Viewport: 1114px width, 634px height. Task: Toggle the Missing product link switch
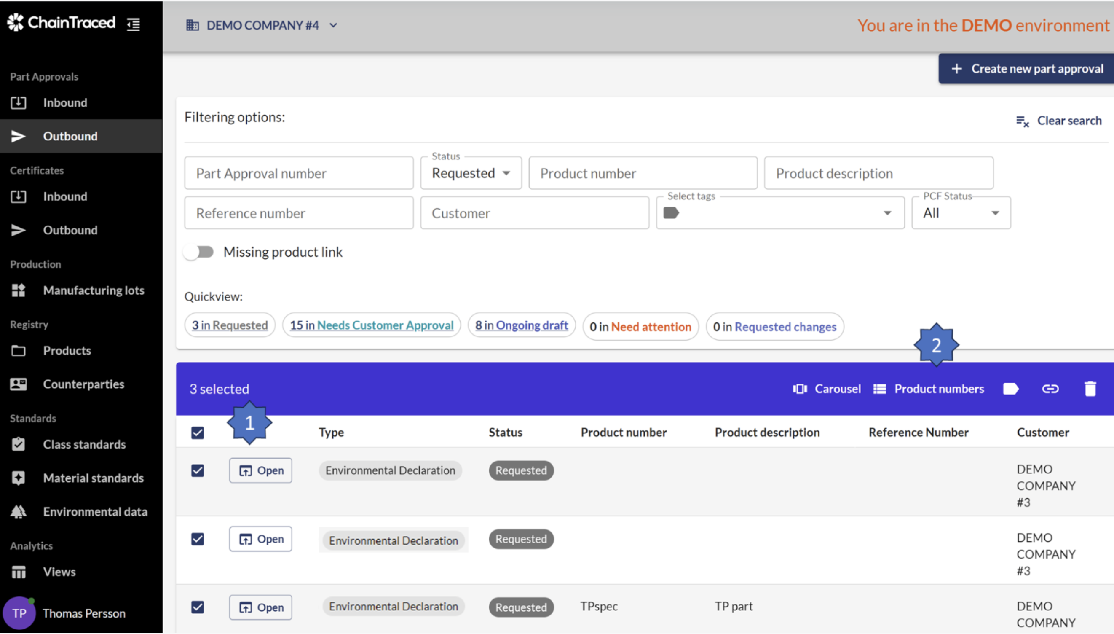[199, 252]
